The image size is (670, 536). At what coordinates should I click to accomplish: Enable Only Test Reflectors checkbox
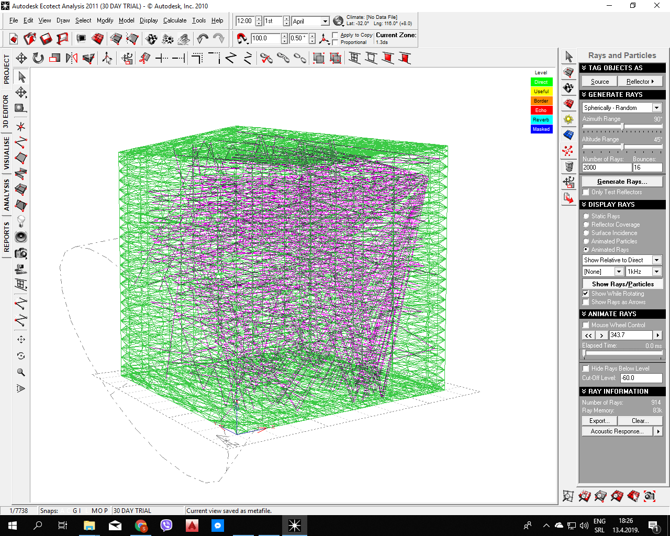click(586, 192)
